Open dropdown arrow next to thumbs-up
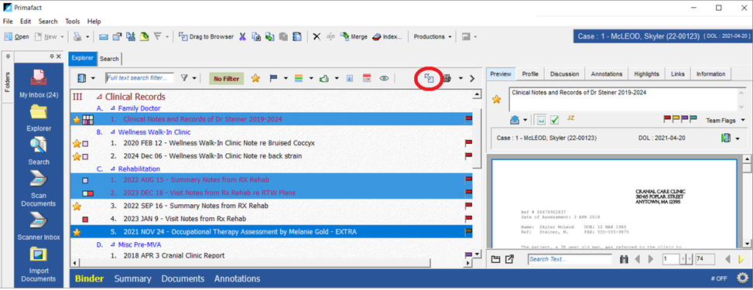 pyautogui.click(x=337, y=78)
